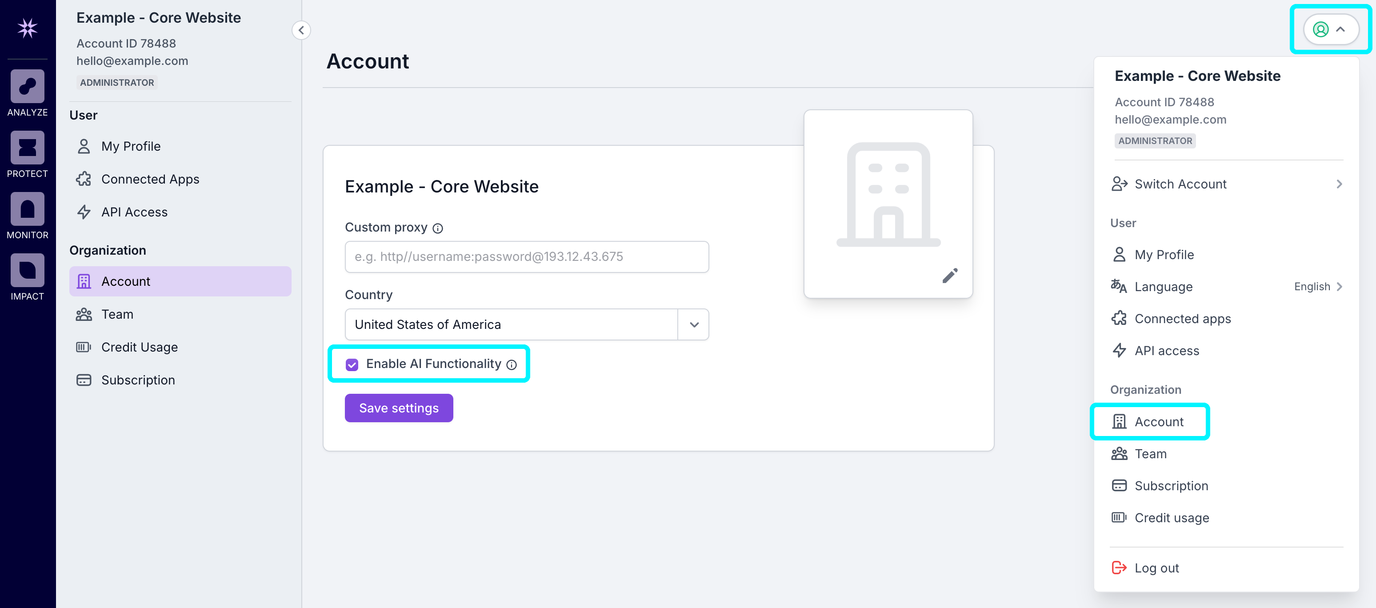1376x608 pixels.
Task: Open the Impact section icon
Action: (27, 270)
